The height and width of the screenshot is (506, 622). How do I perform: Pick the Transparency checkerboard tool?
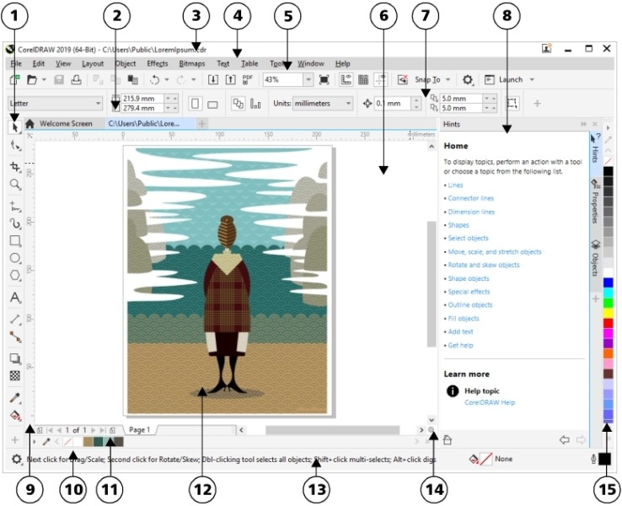[x=15, y=375]
